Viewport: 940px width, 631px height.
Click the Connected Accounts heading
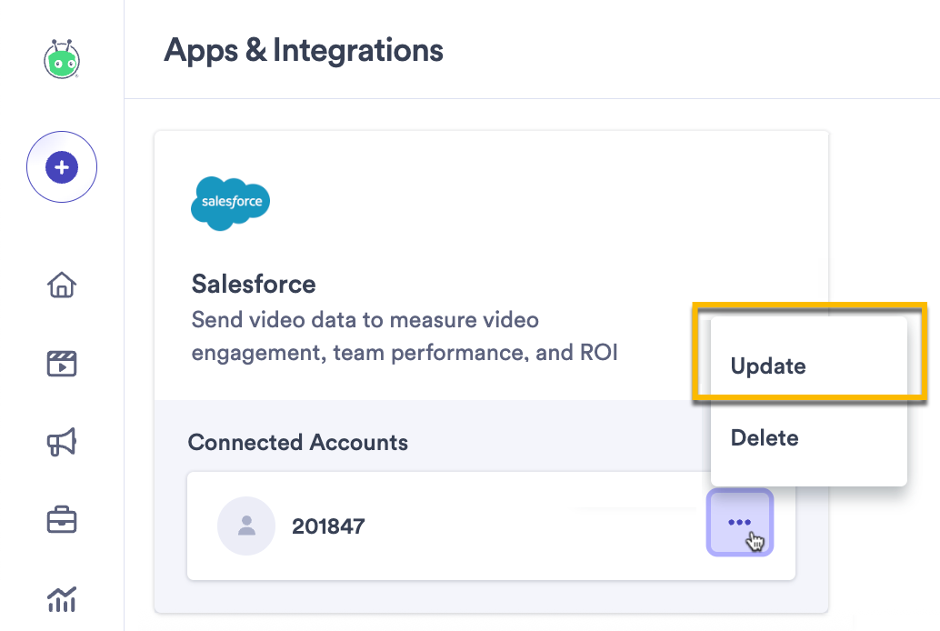298,442
